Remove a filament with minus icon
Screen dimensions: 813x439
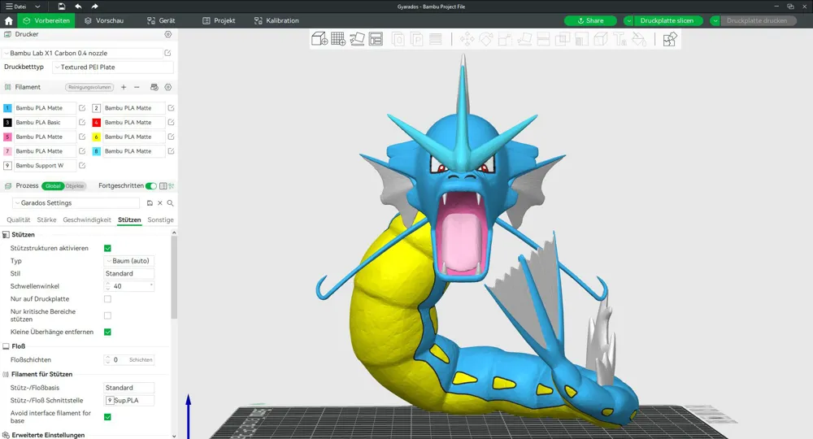click(x=137, y=87)
